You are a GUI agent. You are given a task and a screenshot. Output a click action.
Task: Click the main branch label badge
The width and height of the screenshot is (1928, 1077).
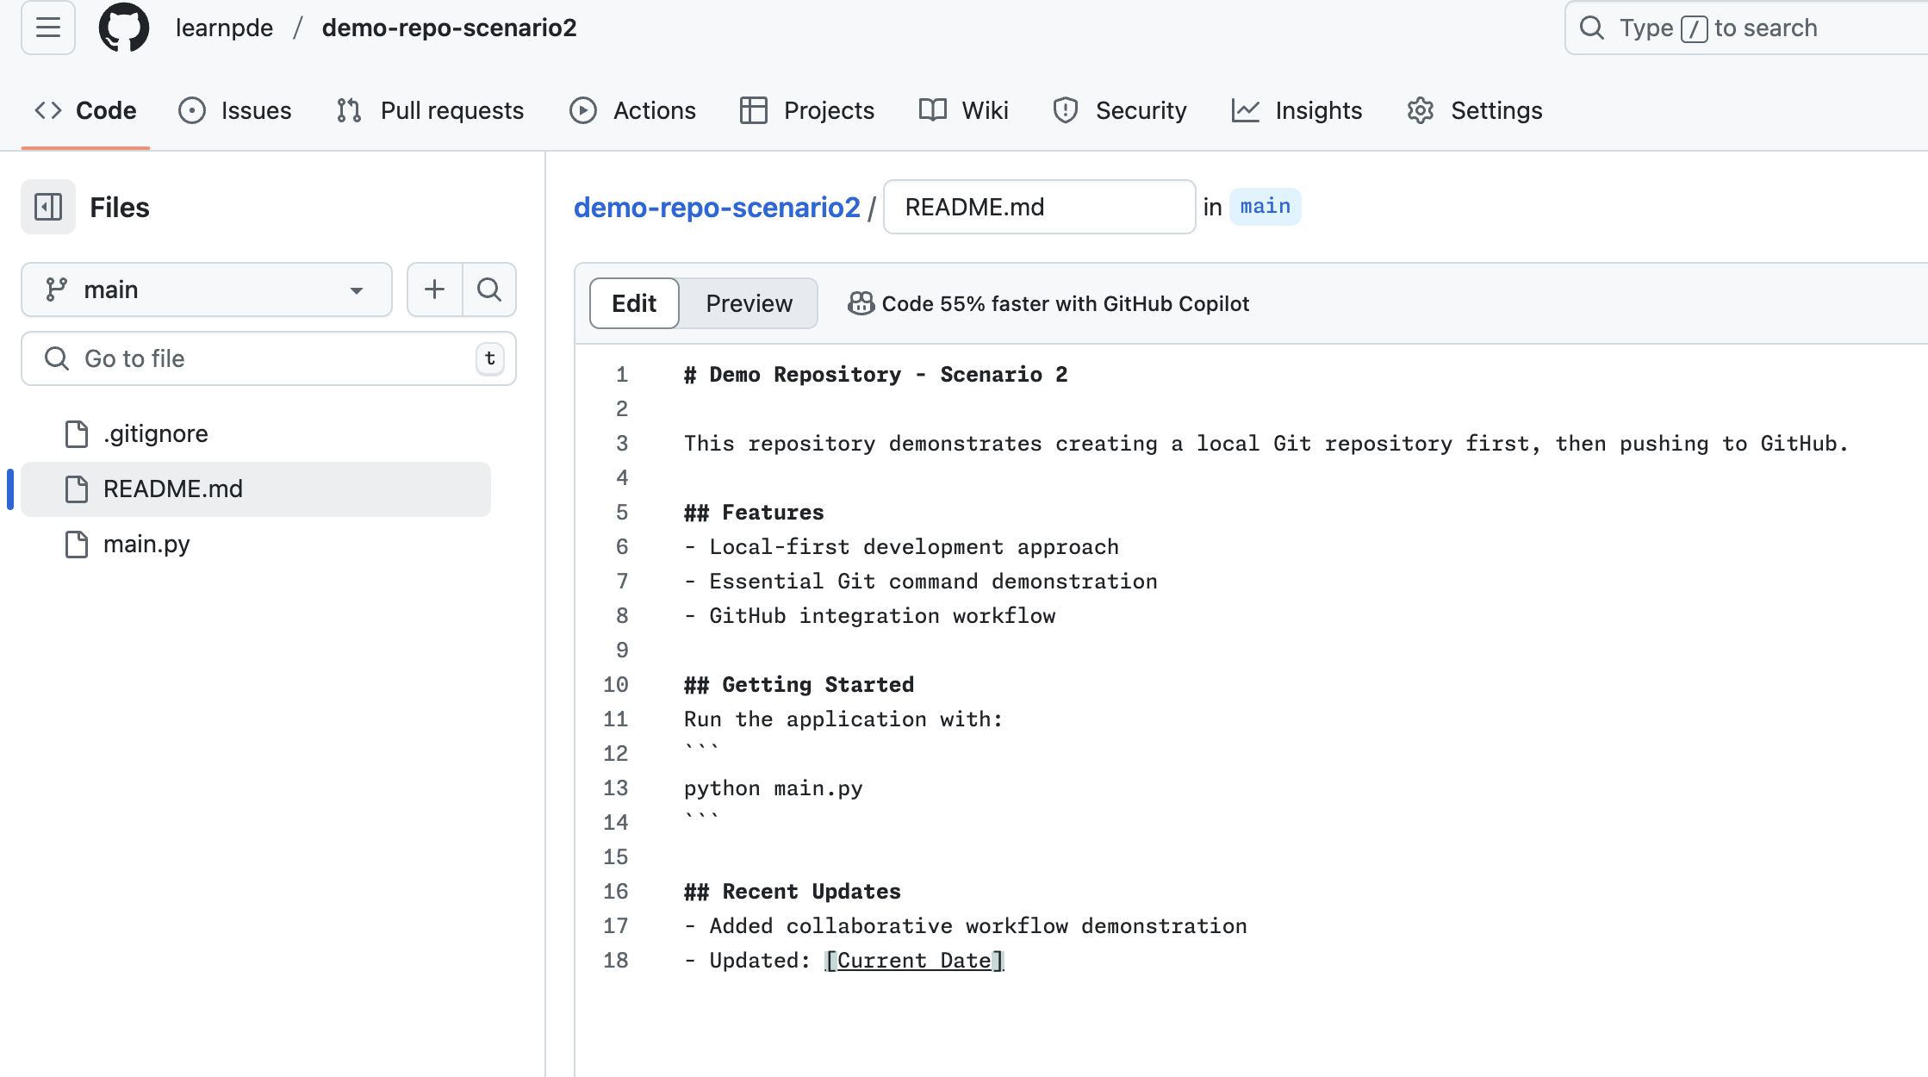click(1265, 207)
